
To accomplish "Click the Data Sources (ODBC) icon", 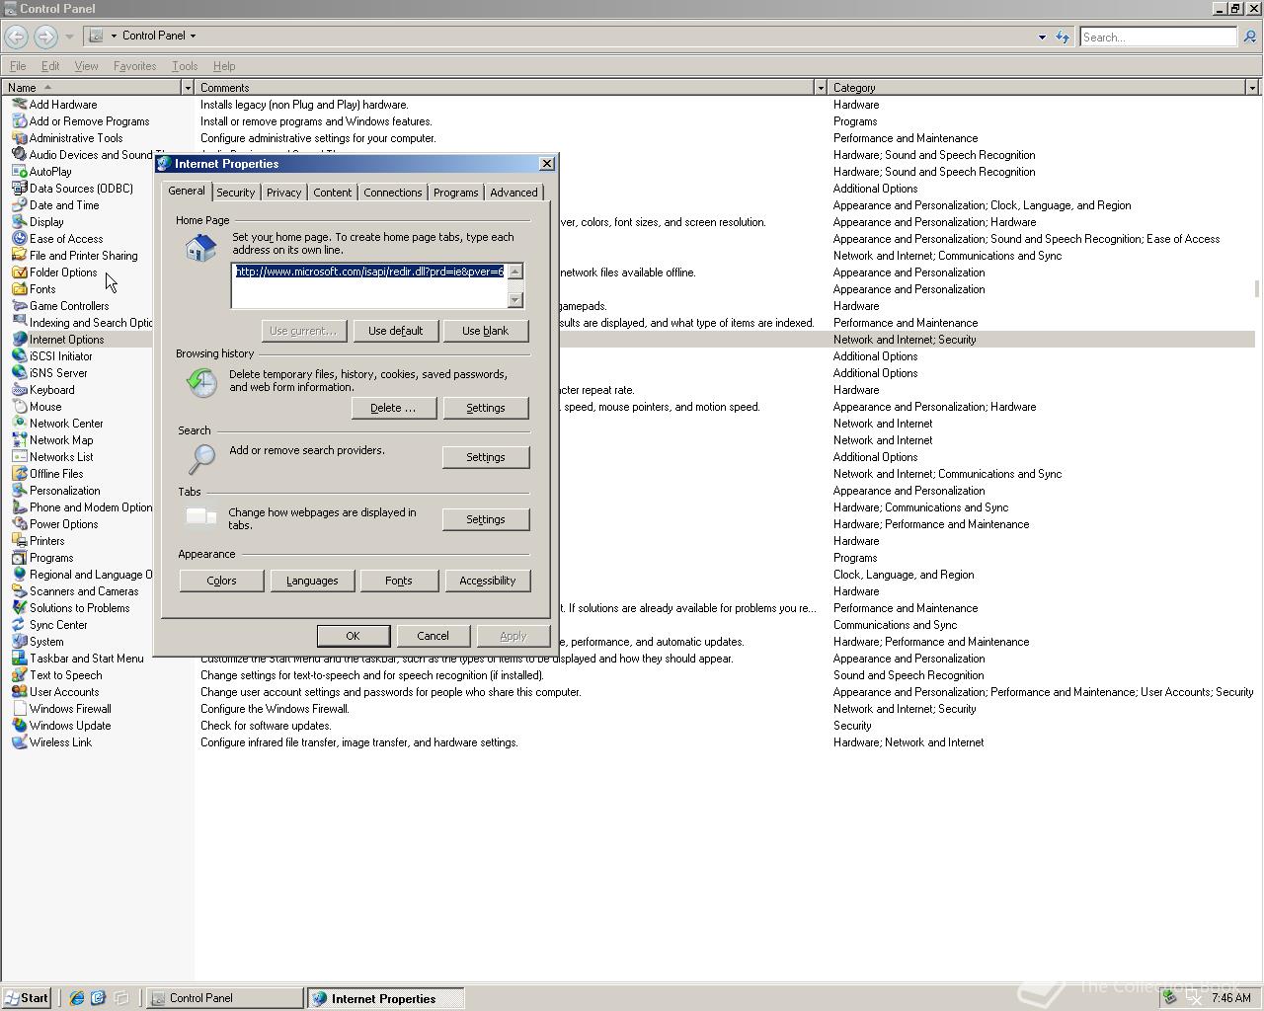I will tap(19, 189).
